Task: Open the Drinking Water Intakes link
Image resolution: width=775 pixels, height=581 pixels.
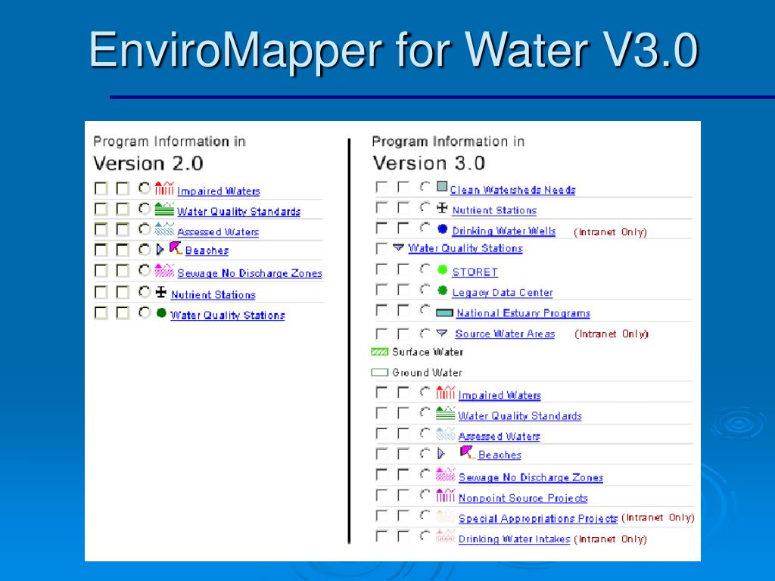Action: 515,539
